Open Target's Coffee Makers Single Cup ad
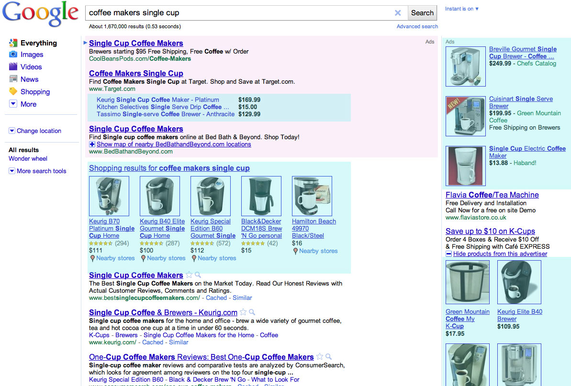 pos(136,74)
